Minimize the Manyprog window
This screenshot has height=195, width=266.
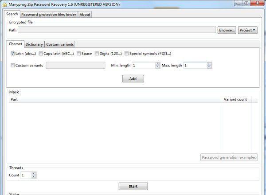(x=238, y=4)
